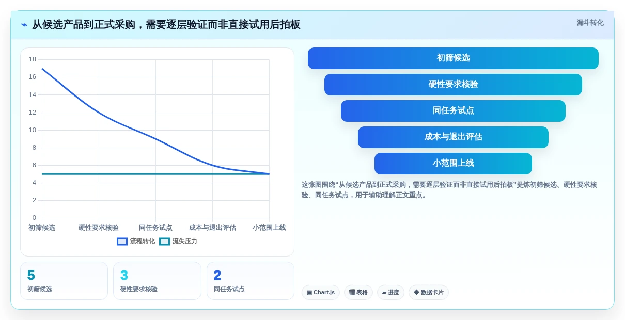The image size is (625, 320).
Task: Click the blue 流程转化 legend swatch
Action: (x=122, y=241)
